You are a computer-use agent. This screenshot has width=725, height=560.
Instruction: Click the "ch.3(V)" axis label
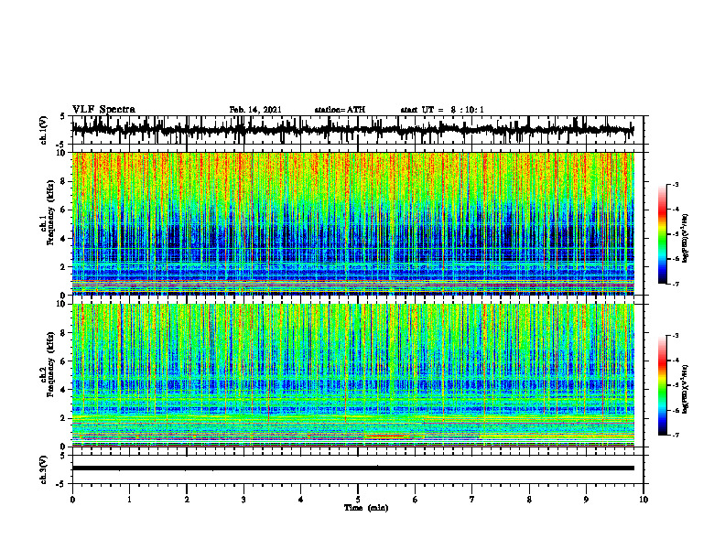click(x=44, y=469)
